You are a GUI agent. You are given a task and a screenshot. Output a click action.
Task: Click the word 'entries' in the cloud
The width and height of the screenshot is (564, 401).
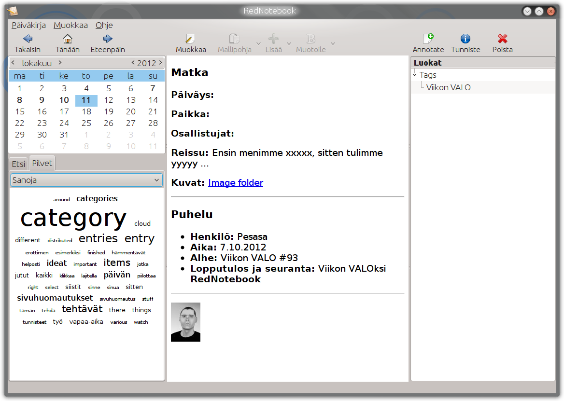pos(98,238)
